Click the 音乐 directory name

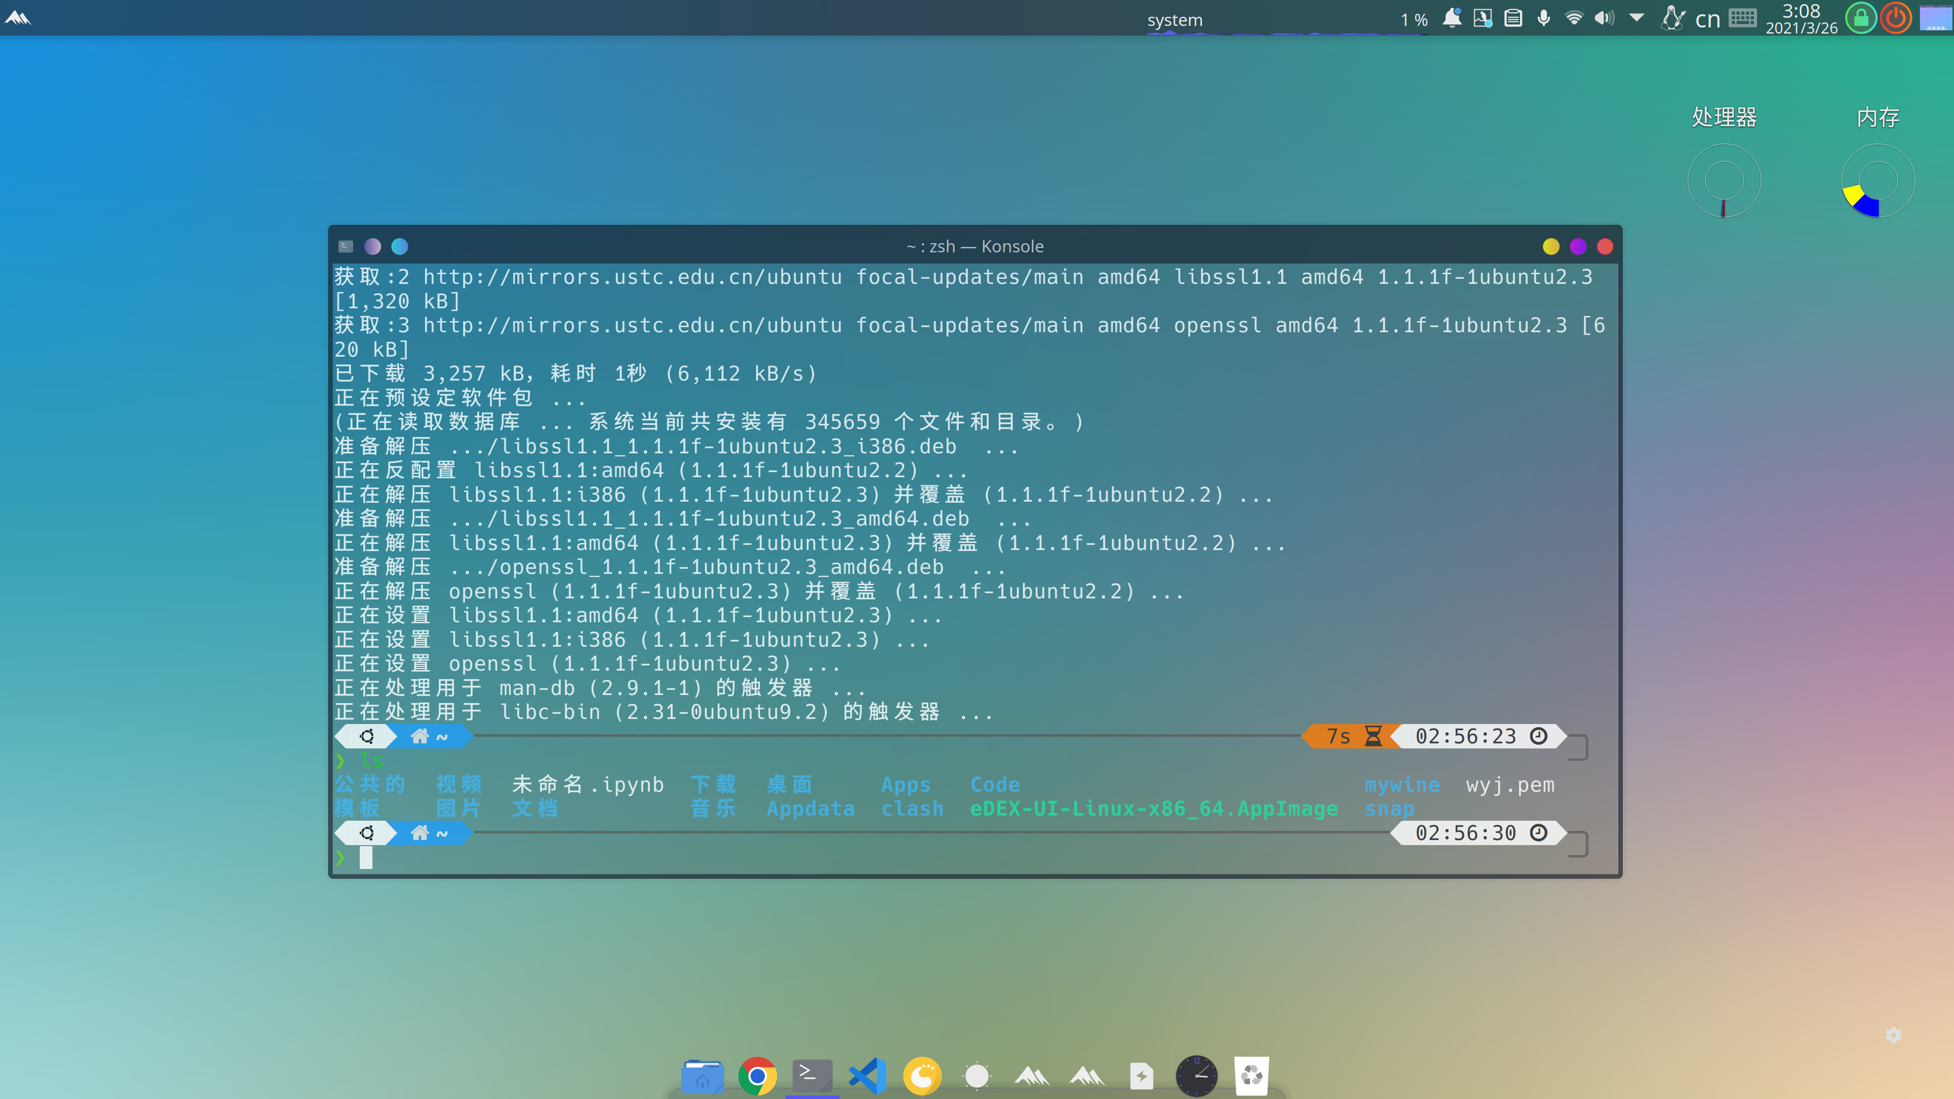713,808
